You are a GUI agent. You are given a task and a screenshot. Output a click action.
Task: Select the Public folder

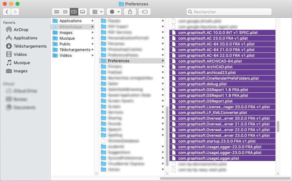click(x=72, y=44)
